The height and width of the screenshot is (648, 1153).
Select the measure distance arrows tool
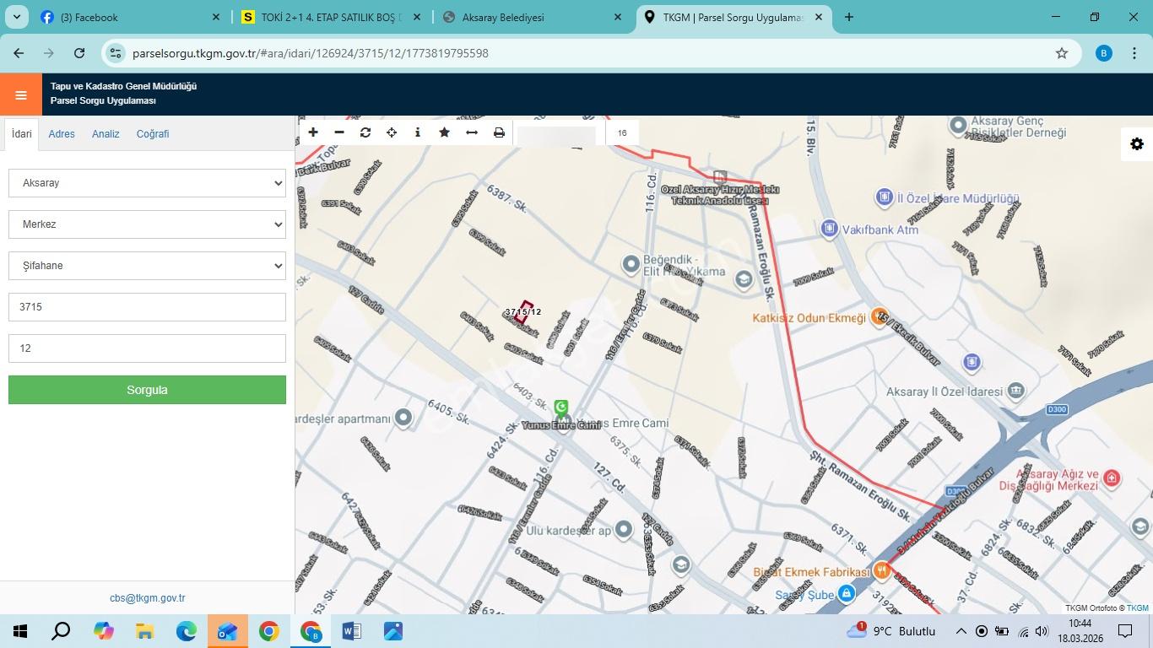point(472,132)
